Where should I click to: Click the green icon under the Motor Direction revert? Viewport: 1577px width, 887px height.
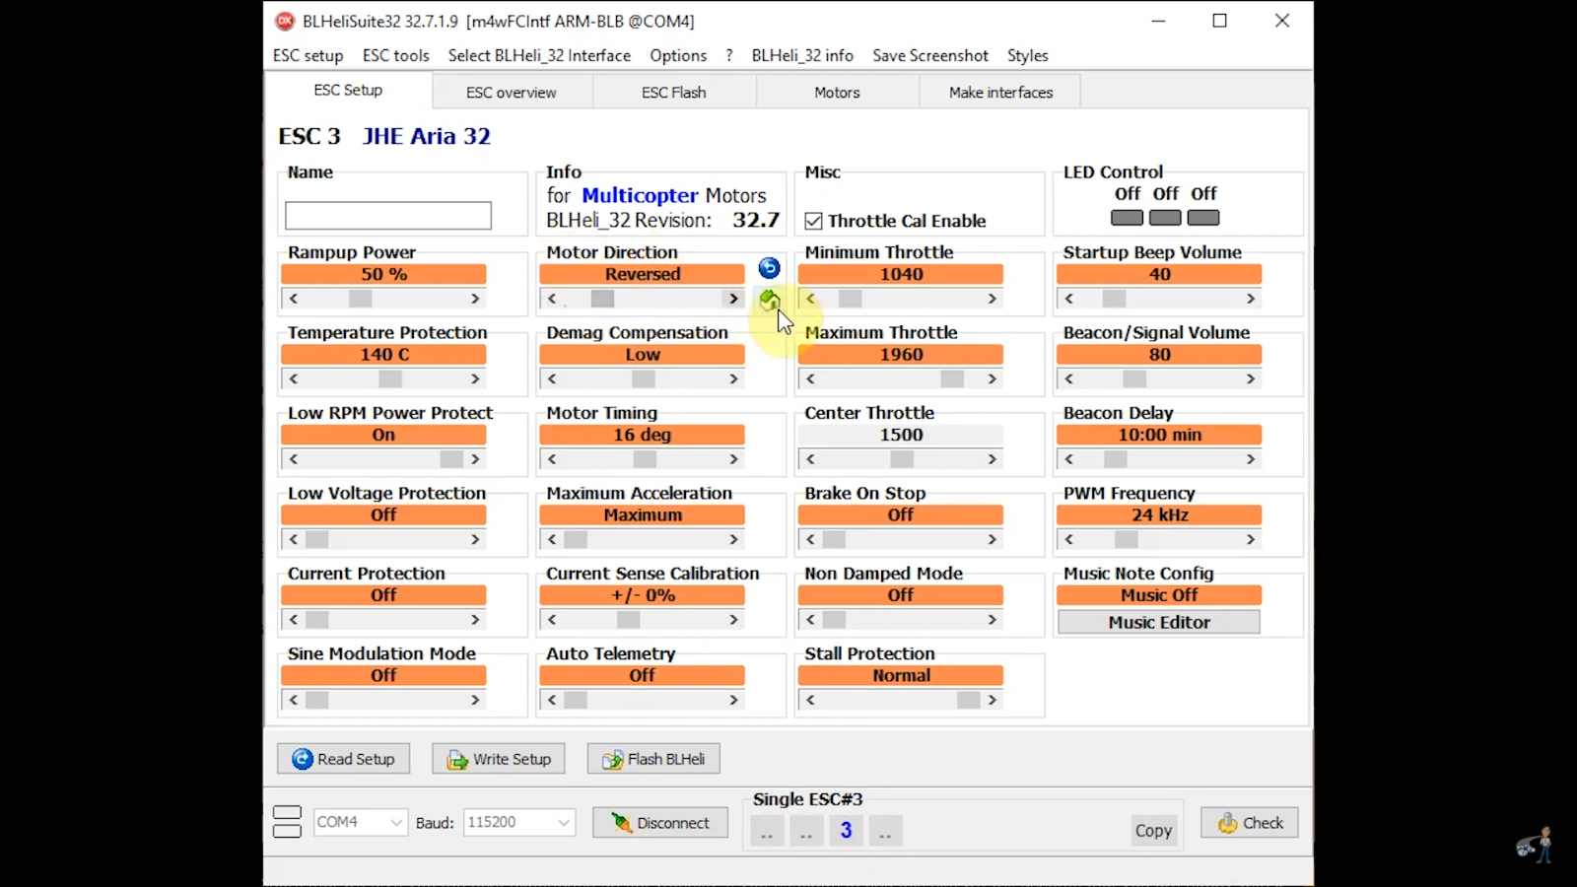coord(770,301)
